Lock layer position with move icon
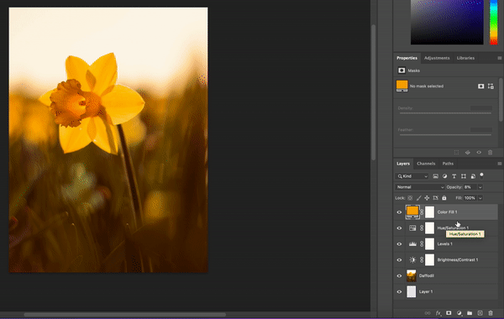The image size is (504, 319). pos(427,198)
